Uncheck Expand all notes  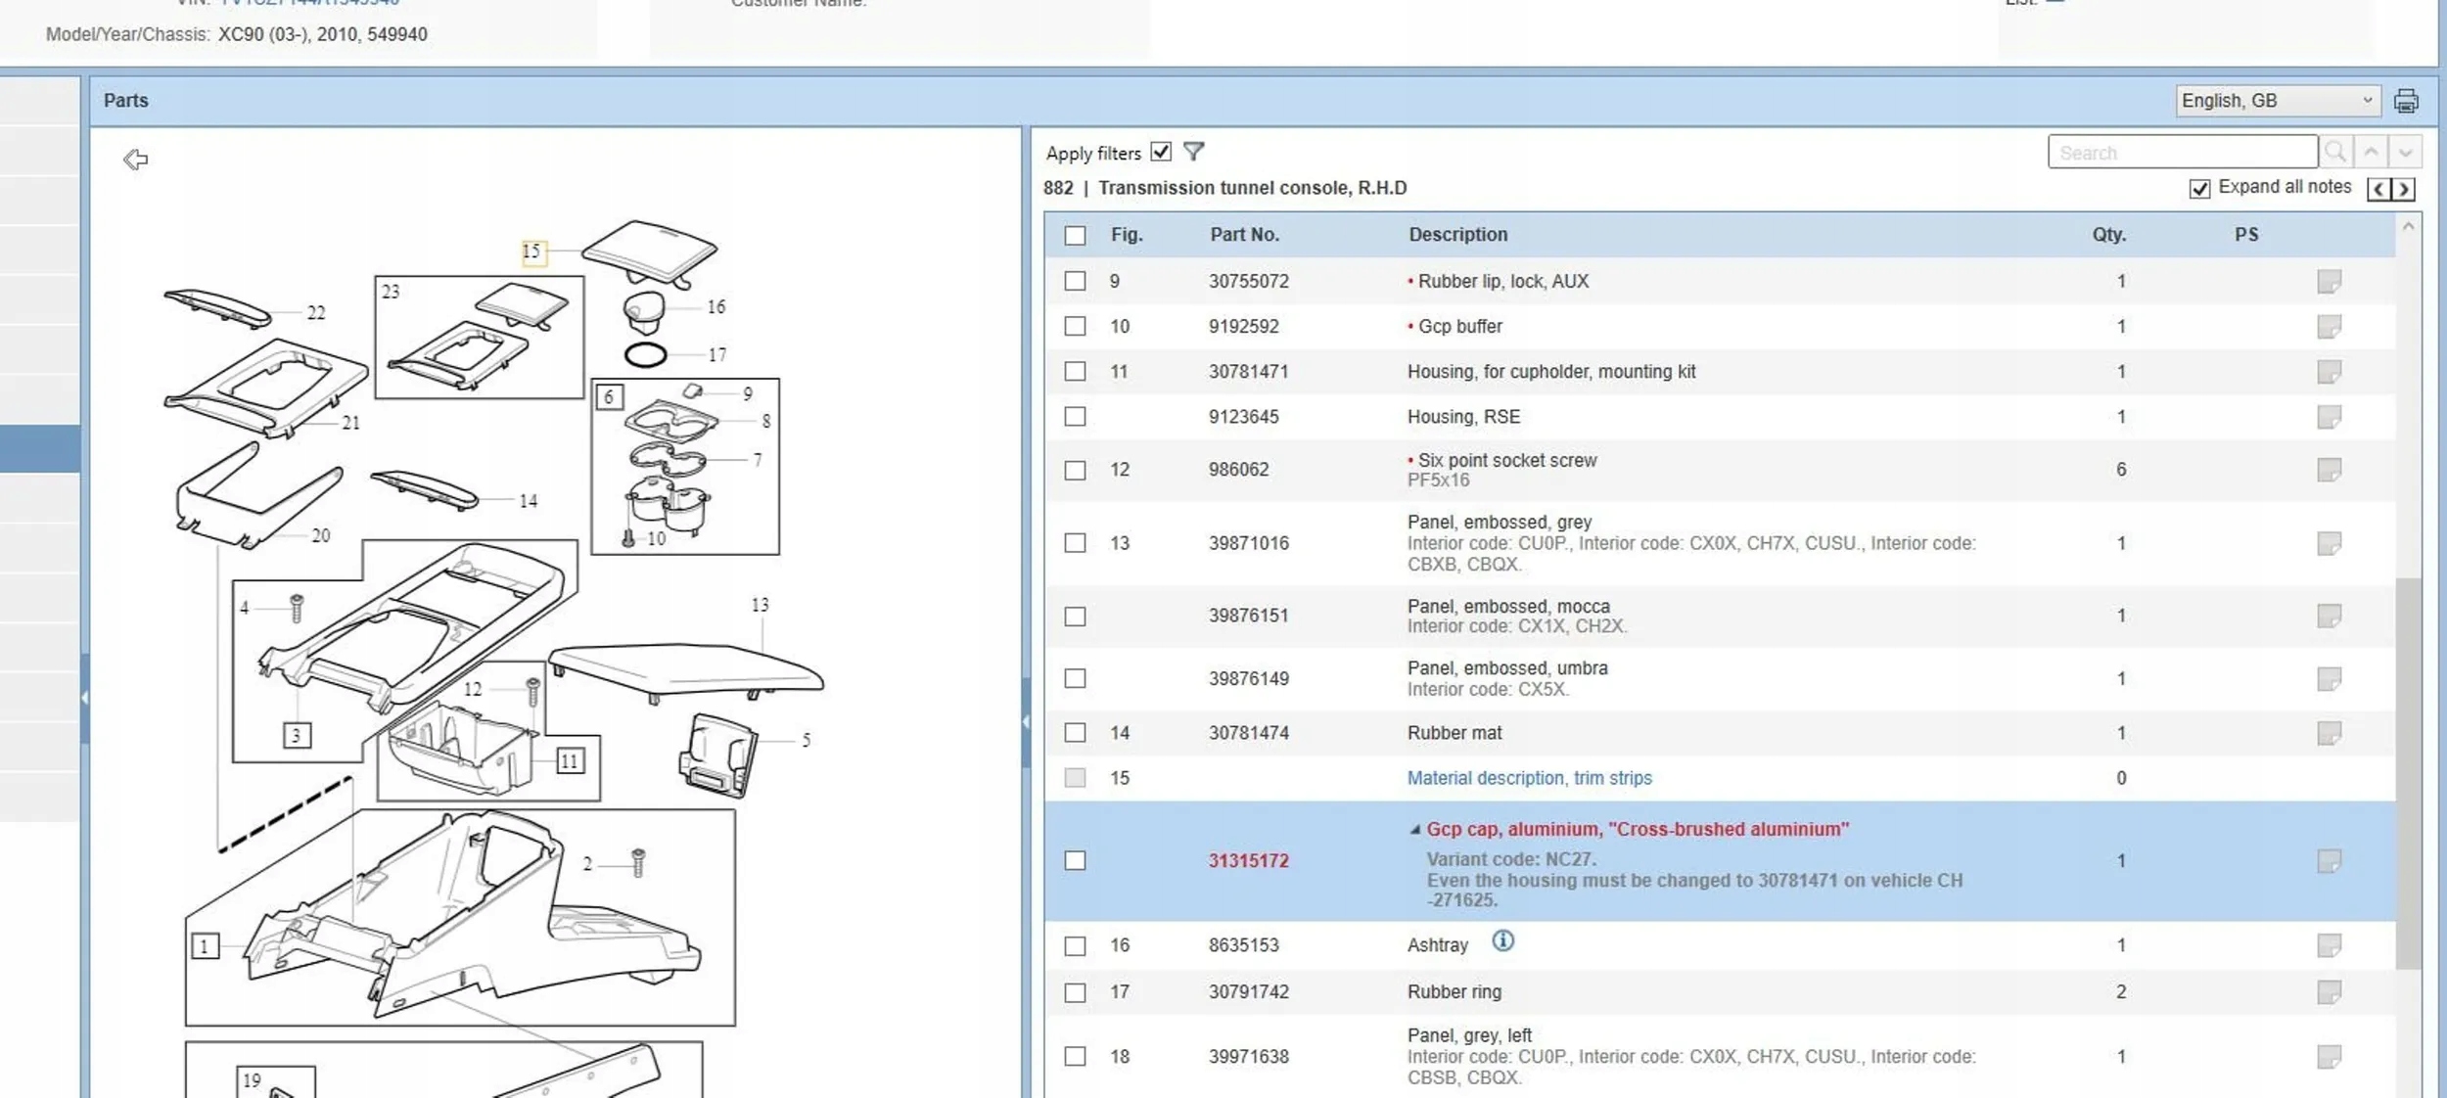2199,189
